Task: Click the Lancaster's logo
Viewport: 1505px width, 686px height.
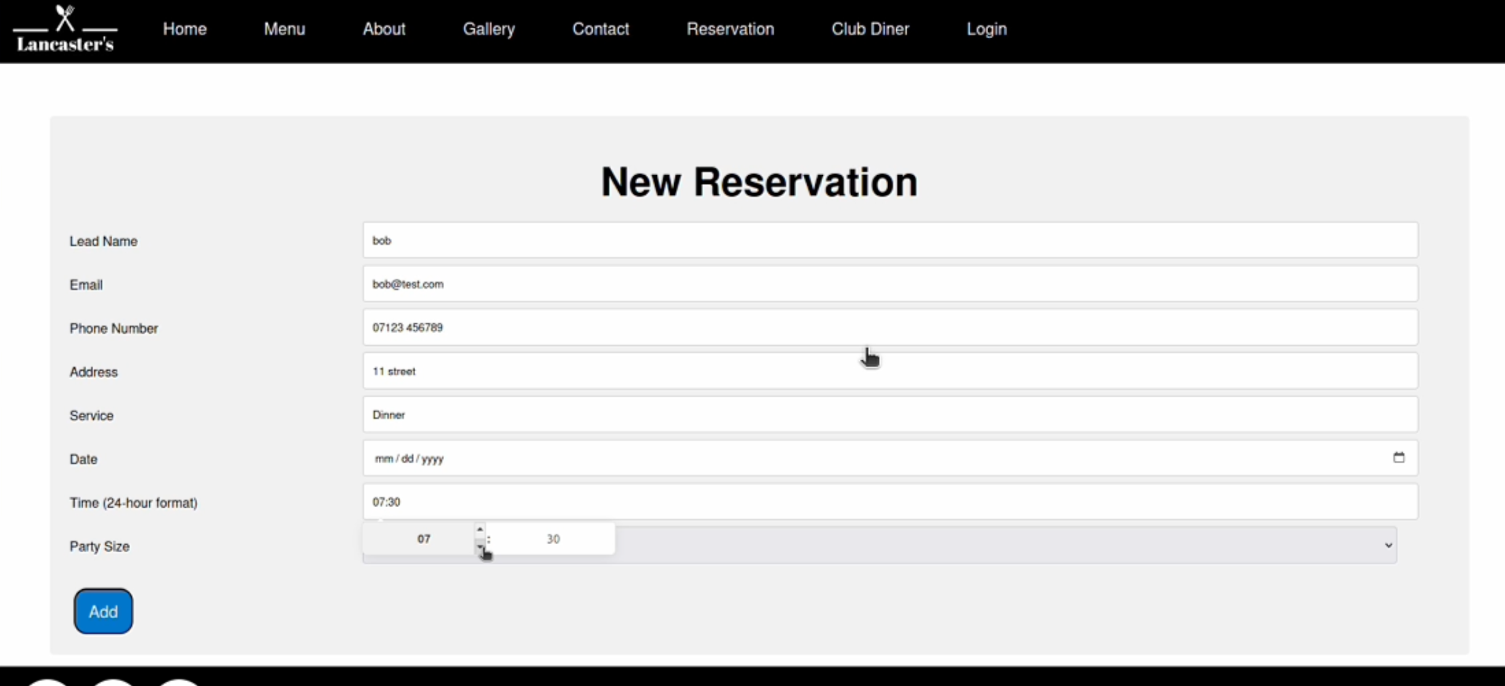Action: click(x=65, y=29)
